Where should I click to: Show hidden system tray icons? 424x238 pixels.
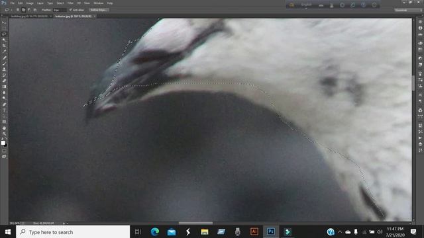point(340,232)
